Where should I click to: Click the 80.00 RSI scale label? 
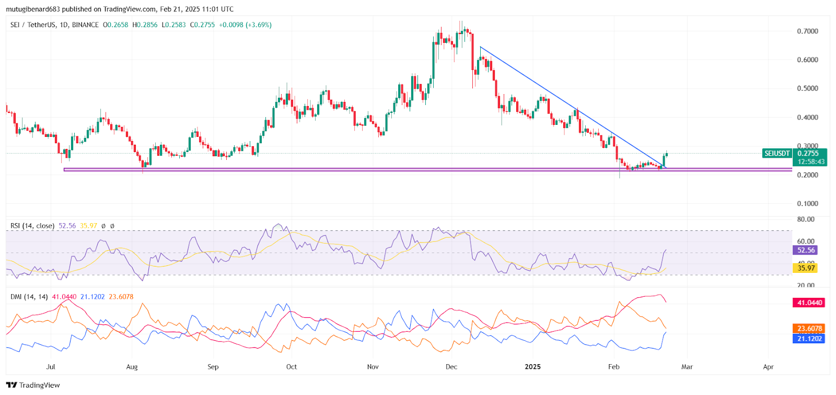tap(806, 219)
